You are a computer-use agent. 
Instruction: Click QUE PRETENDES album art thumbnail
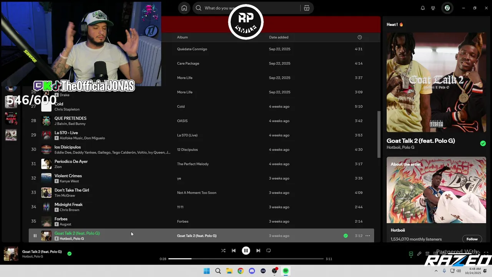[46, 121]
